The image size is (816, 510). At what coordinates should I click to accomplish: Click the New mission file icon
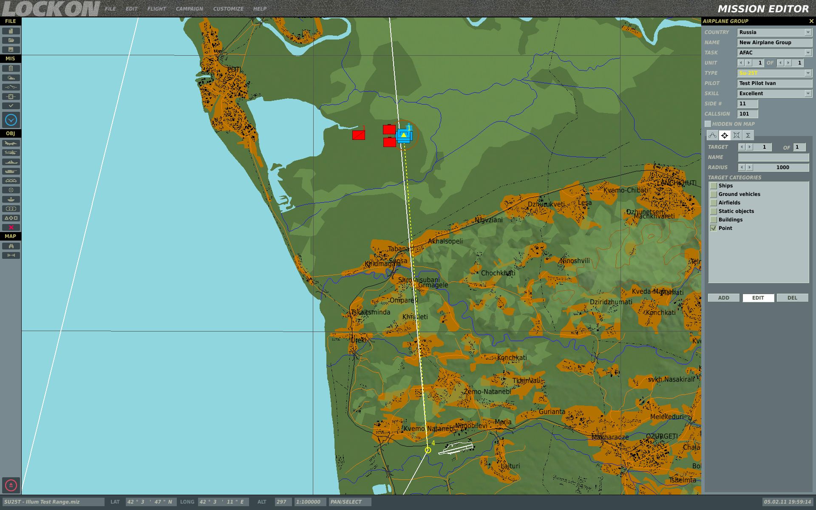click(11, 31)
